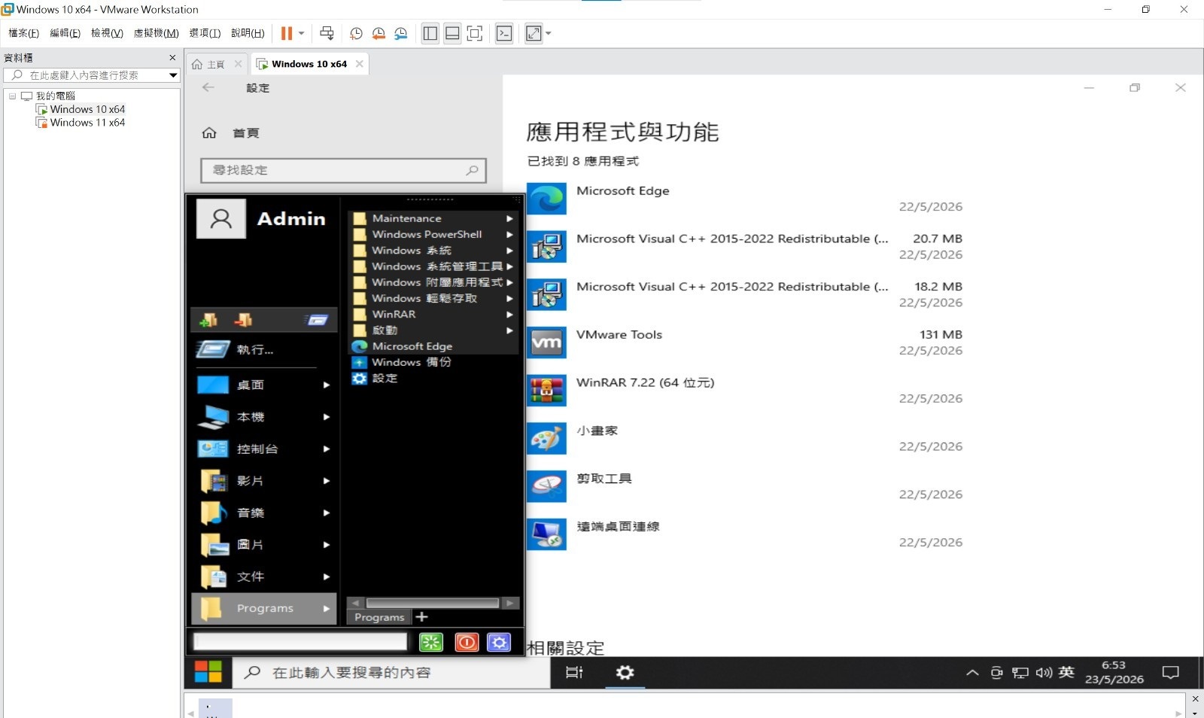Expand the stretch display dropdown arrow

point(549,33)
